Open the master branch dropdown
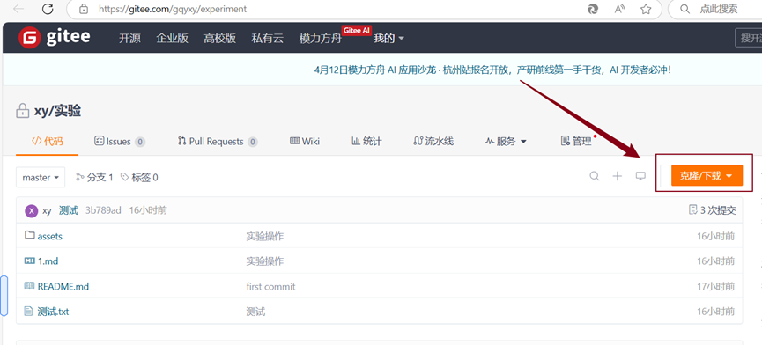The width and height of the screenshot is (762, 345). [x=41, y=178]
